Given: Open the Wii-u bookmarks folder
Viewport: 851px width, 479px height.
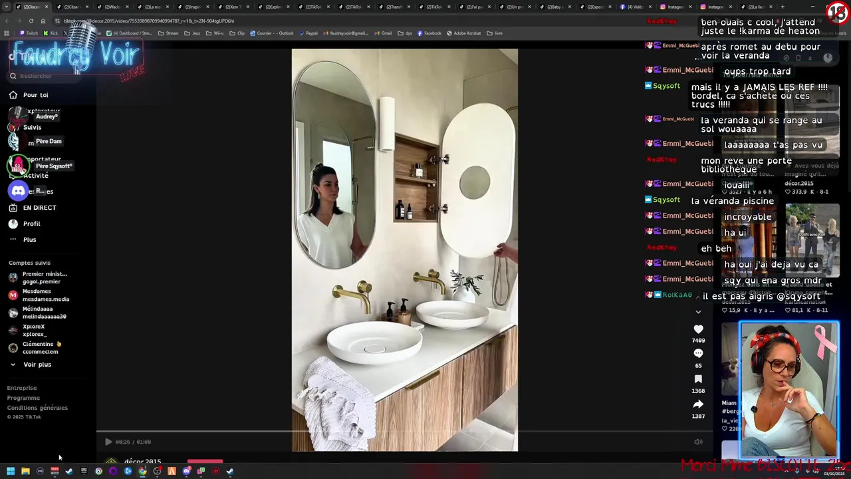Looking at the screenshot, I should [x=214, y=33].
